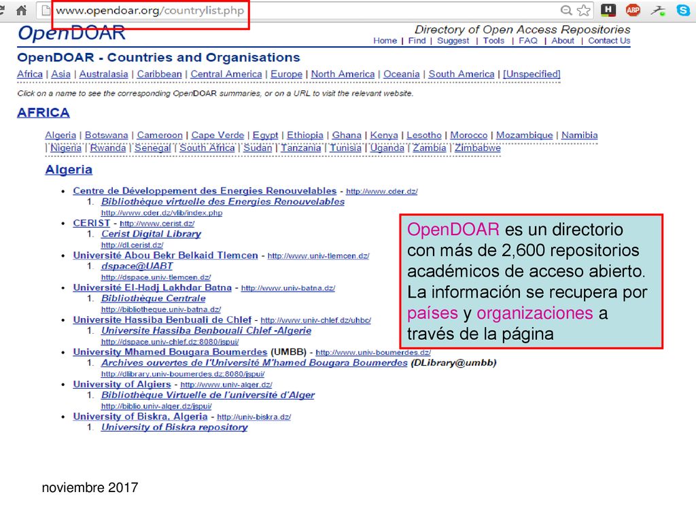696x522 pixels.
Task: Visit http://www.cder.dz/ URL
Action: tap(382, 191)
